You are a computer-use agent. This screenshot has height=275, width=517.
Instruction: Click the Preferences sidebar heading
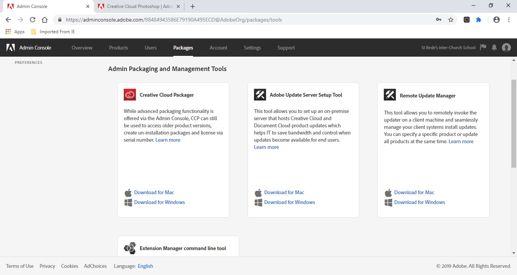click(x=28, y=62)
